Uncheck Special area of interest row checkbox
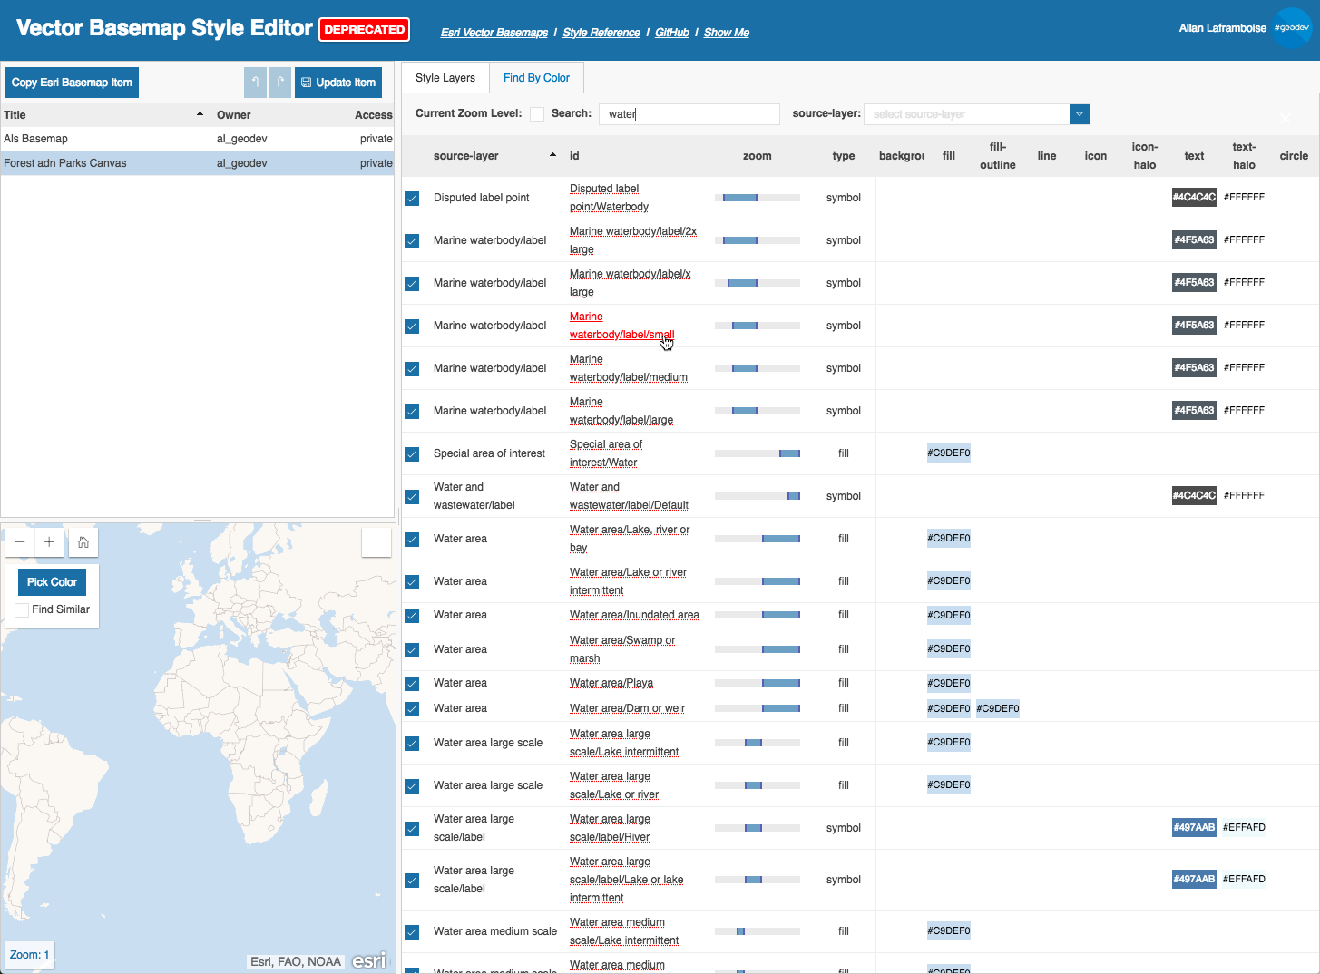The width and height of the screenshot is (1320, 974). 412,453
